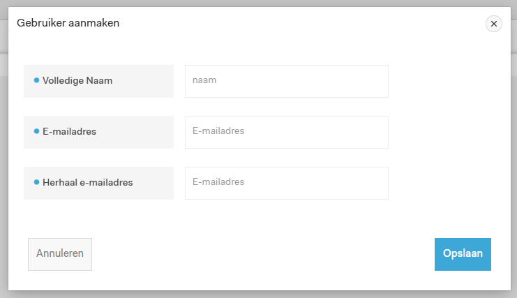Screen dimensions: 517x298
Task: Click the Volledige Naam label text
Action: pyautogui.click(x=77, y=80)
